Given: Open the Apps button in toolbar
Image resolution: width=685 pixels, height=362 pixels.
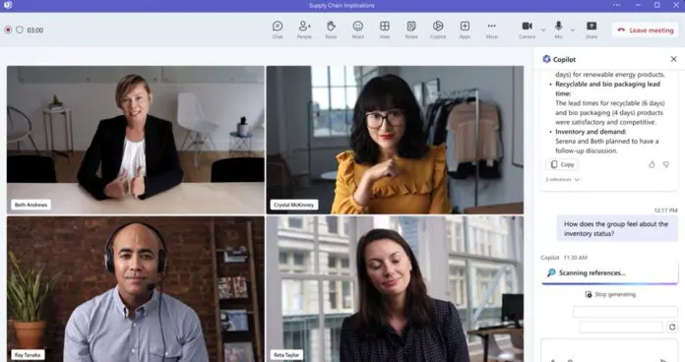Looking at the screenshot, I should 465,30.
